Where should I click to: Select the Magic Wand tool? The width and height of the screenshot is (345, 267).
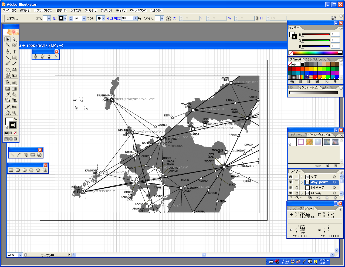(8, 45)
